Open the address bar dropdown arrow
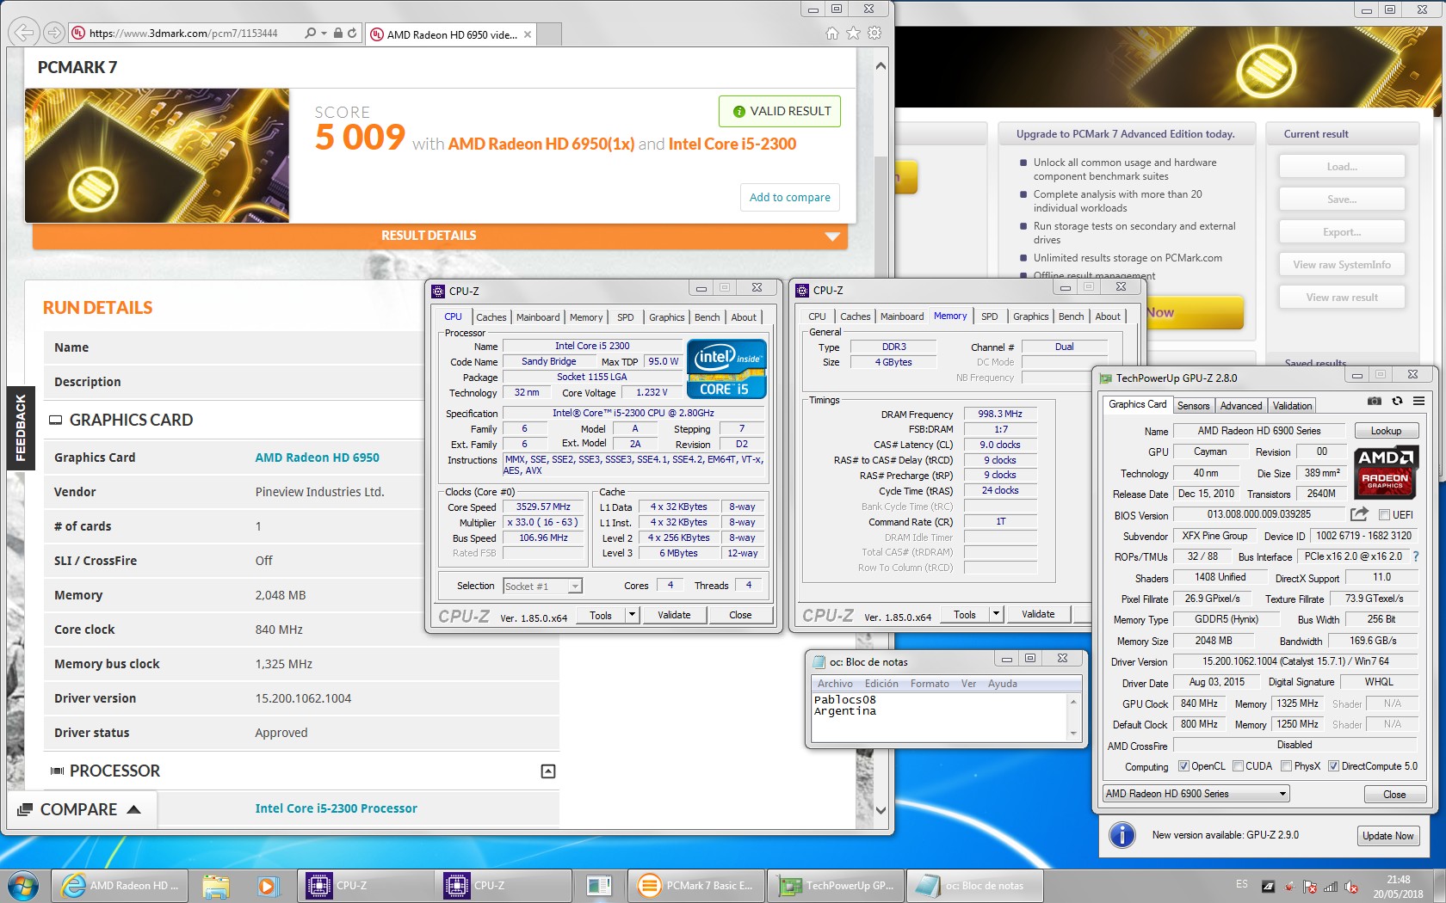1446x903 pixels. (324, 34)
